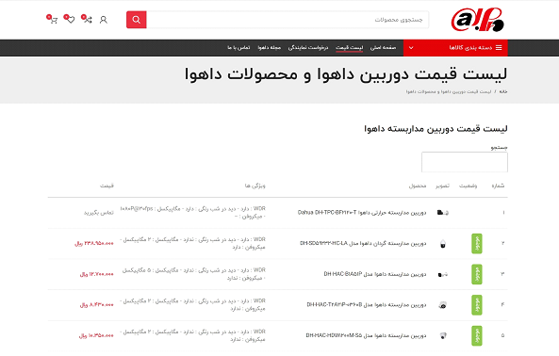
Task: Click green موجود badge in row 4
Action: [x=477, y=305]
